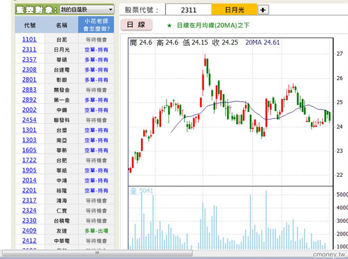348x259 pixels.
Task: Click 等待機會 status for 台泥 row
Action: coord(96,40)
